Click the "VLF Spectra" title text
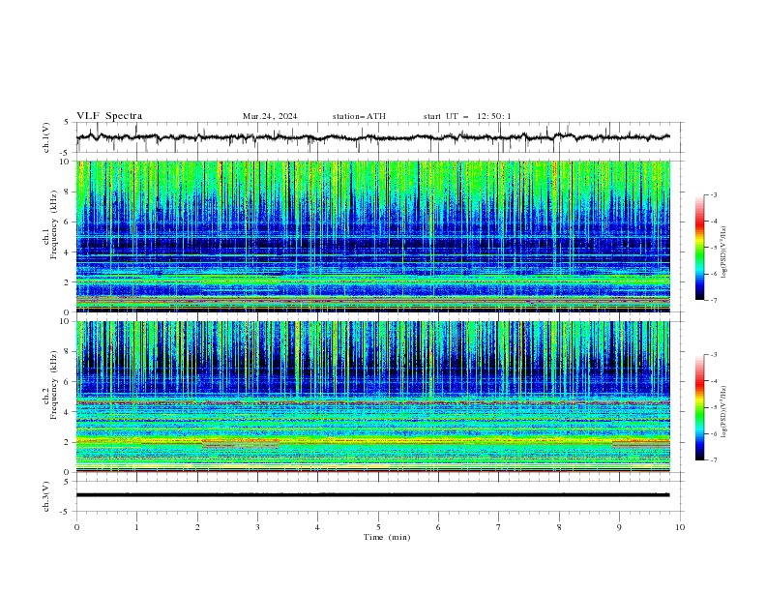 click(109, 116)
